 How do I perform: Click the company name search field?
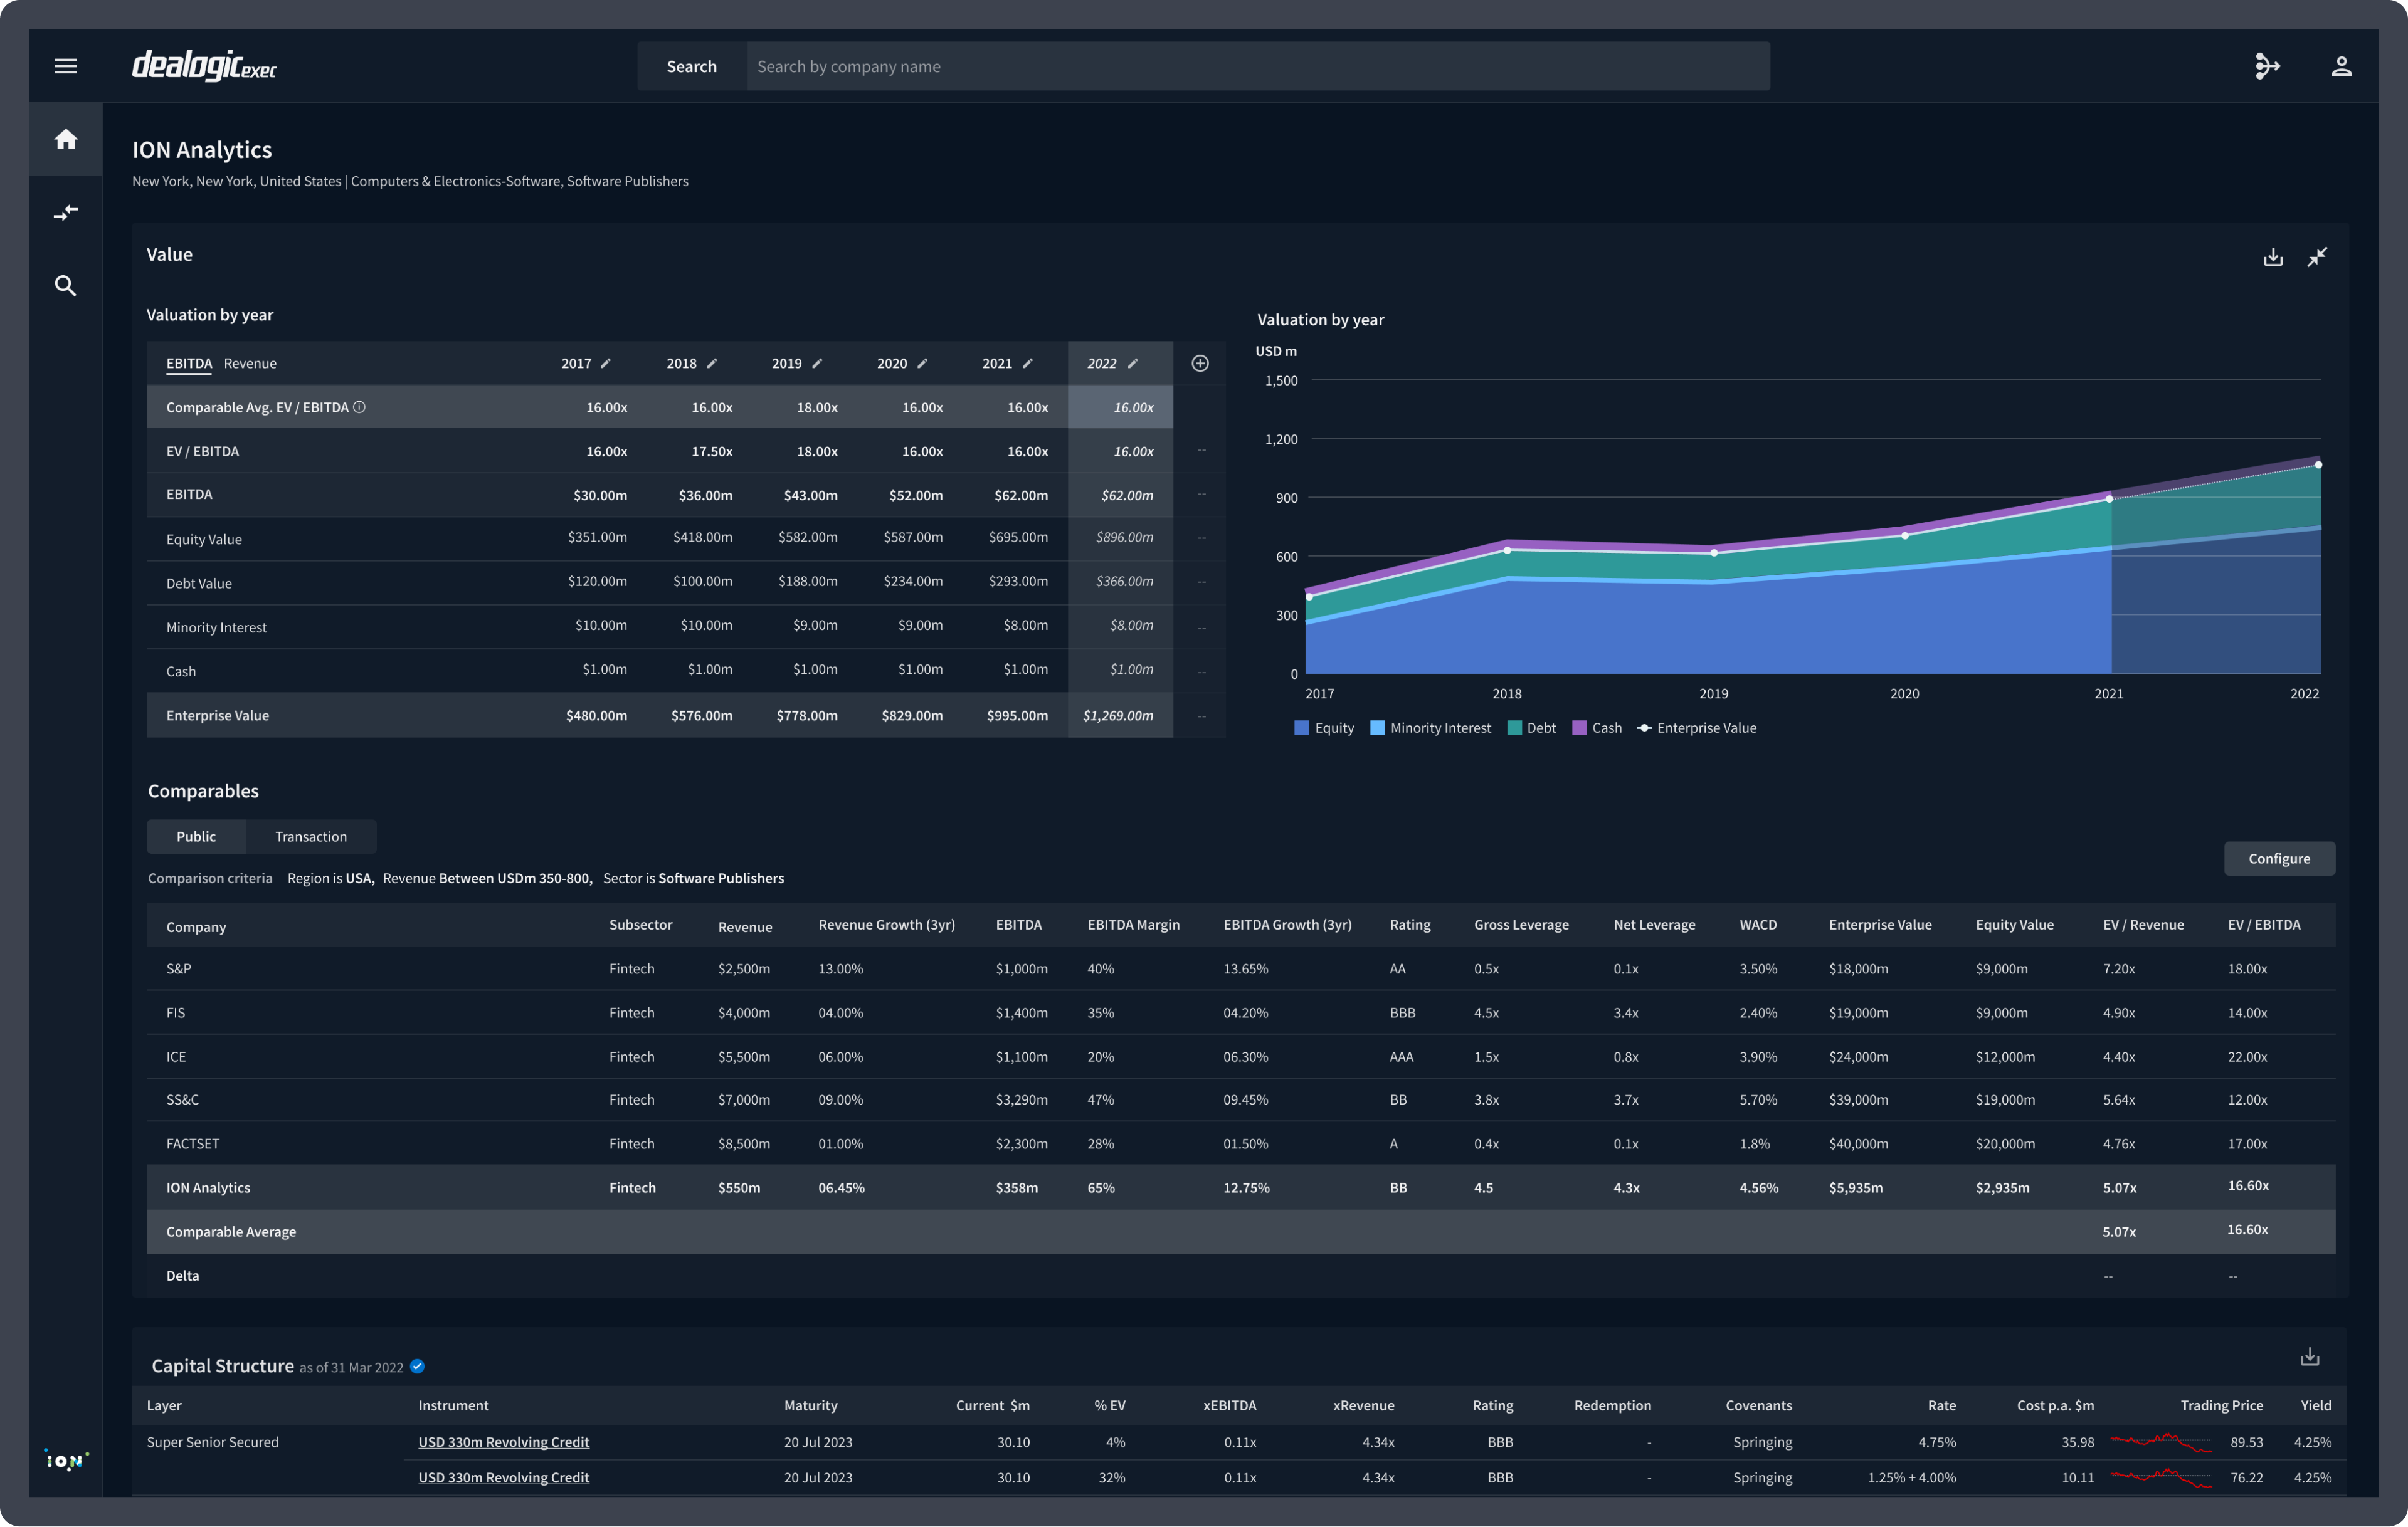tap(1257, 66)
